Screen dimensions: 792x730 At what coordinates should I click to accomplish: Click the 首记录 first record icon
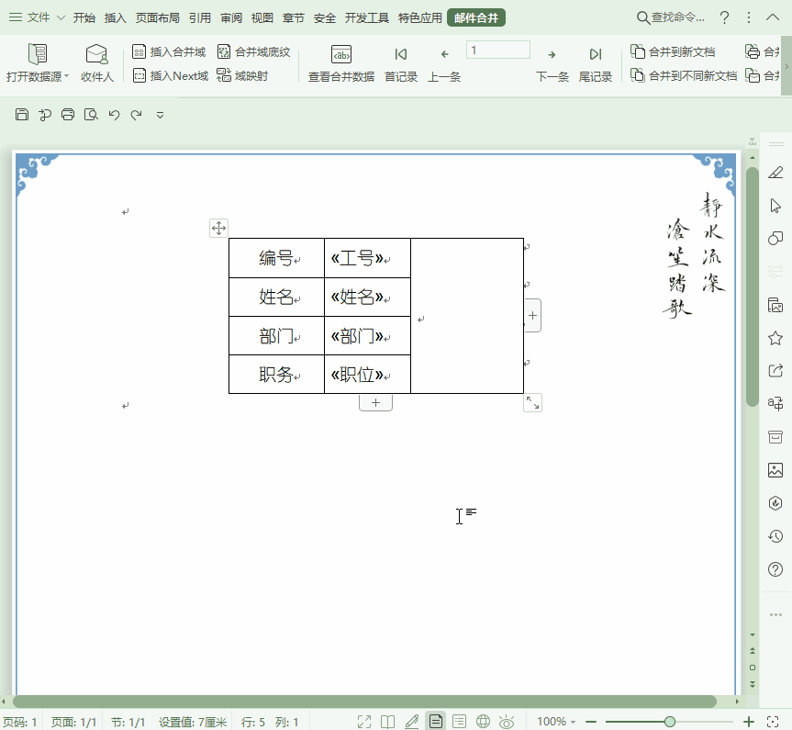pos(400,54)
